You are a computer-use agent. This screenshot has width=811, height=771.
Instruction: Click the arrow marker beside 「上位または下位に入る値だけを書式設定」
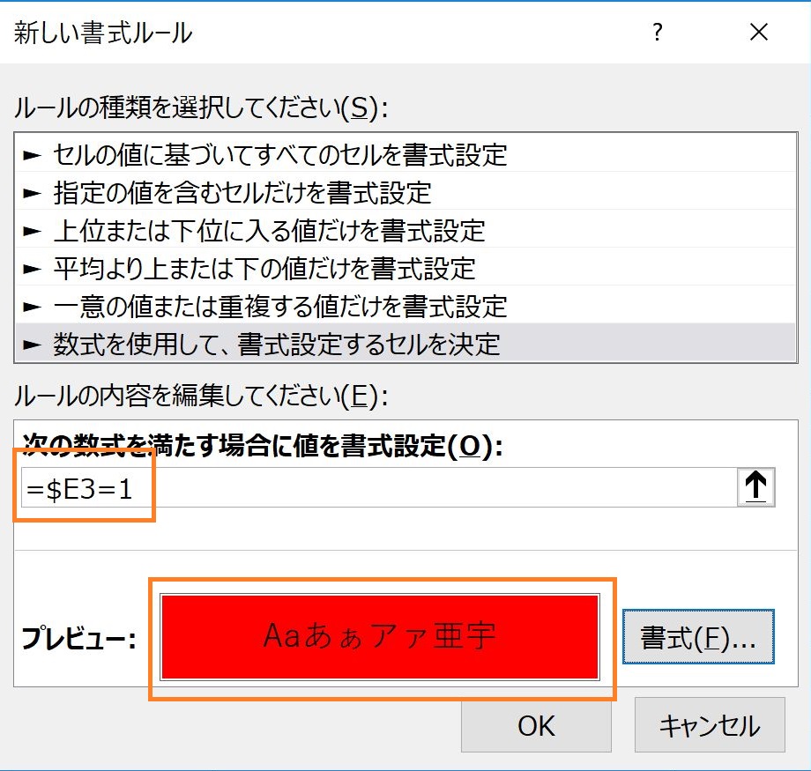pyautogui.click(x=30, y=230)
